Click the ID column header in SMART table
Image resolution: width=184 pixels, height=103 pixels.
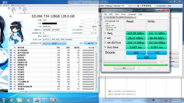[x=15, y=47]
